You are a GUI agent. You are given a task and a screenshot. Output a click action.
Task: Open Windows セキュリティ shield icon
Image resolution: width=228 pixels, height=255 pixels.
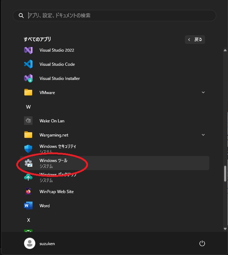28,149
